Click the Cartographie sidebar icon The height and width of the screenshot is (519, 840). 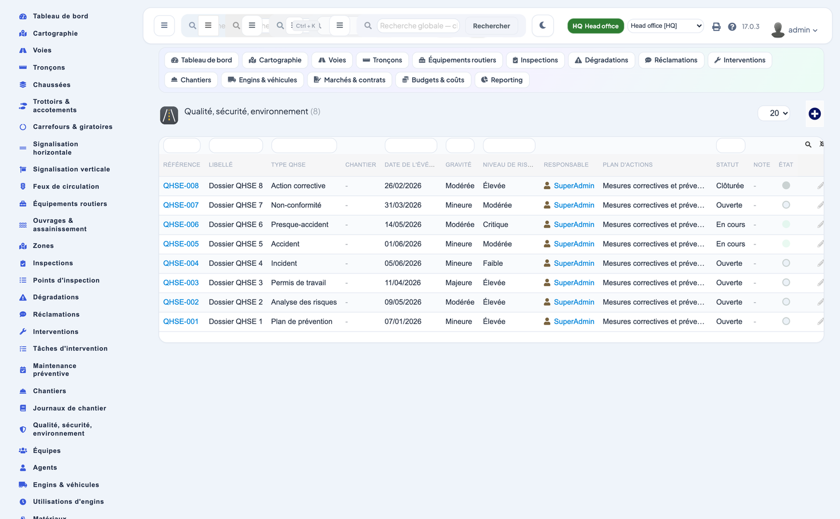pyautogui.click(x=23, y=34)
